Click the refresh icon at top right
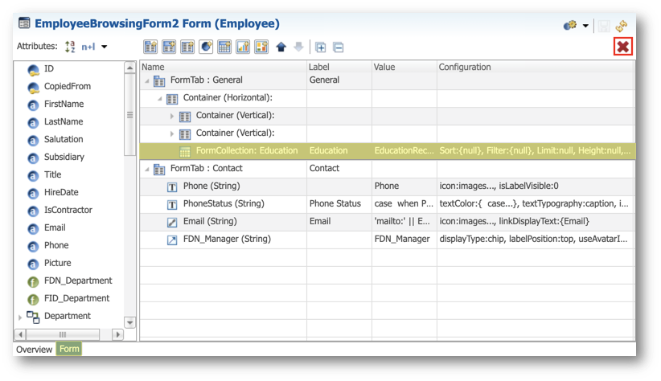Image resolution: width=661 pixels, height=381 pixels. (622, 27)
